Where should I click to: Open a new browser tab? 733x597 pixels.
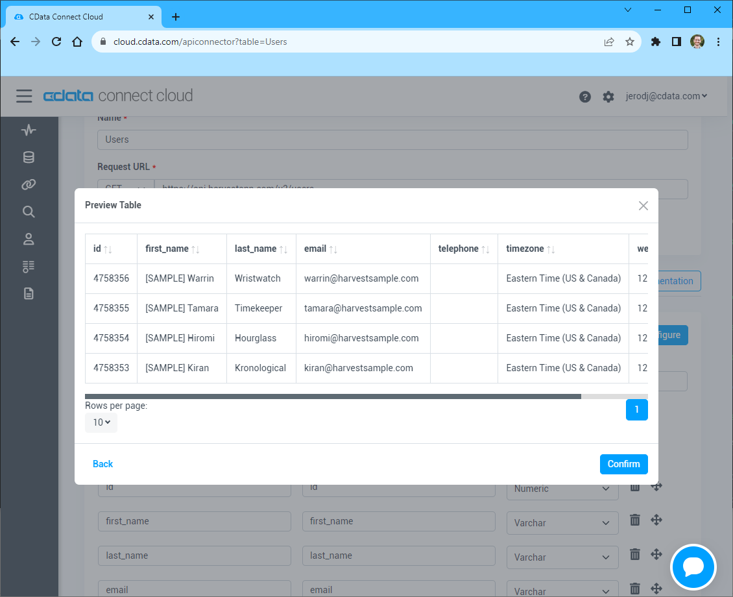pyautogui.click(x=176, y=17)
